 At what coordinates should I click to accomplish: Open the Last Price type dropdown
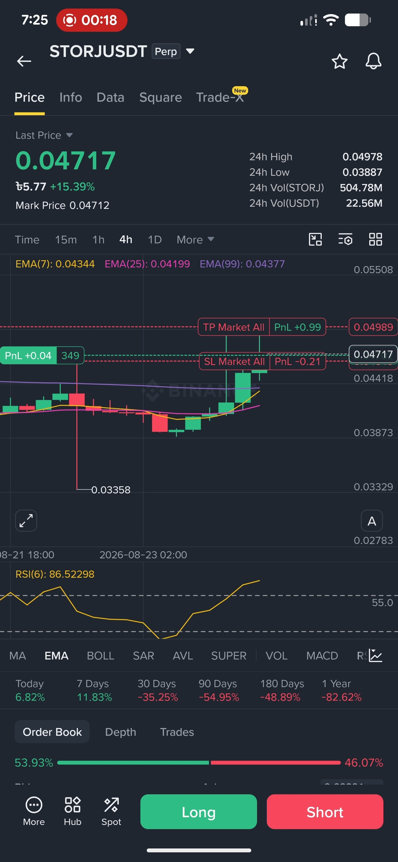coord(44,135)
